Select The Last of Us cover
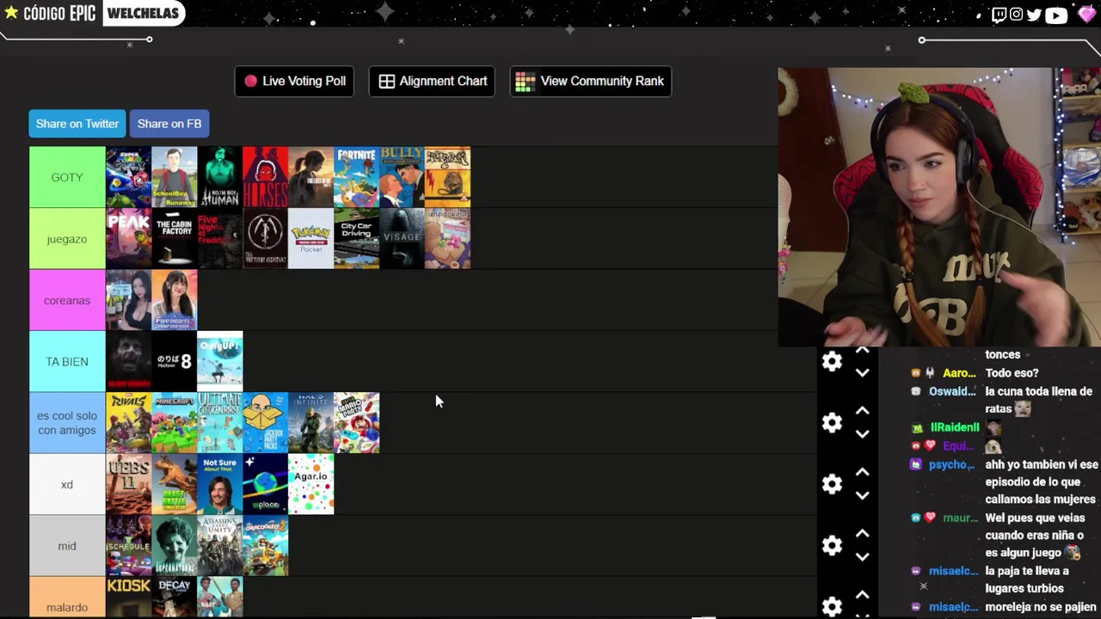 click(x=311, y=177)
